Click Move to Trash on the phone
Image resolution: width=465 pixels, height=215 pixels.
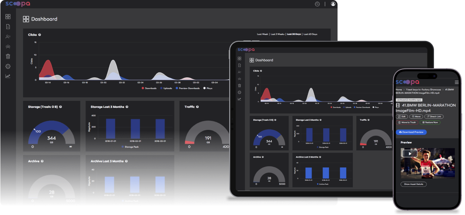tap(407, 122)
